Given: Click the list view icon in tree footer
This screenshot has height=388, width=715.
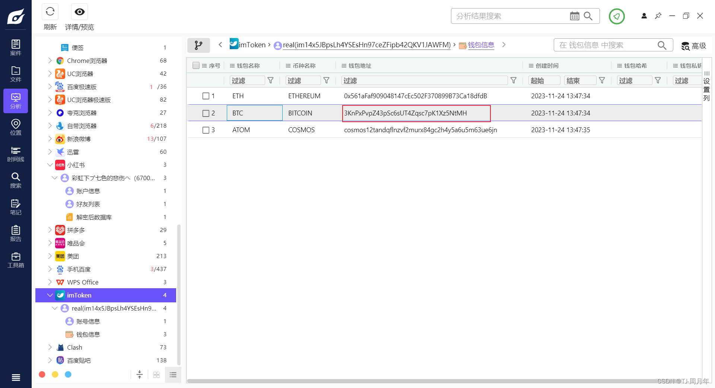Looking at the screenshot, I should click(x=173, y=375).
